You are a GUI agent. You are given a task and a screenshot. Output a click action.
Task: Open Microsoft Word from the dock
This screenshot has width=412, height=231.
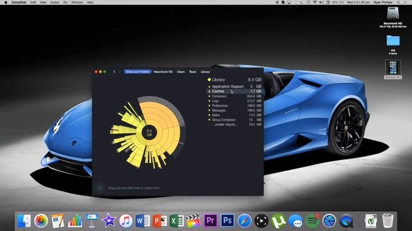coord(143,221)
